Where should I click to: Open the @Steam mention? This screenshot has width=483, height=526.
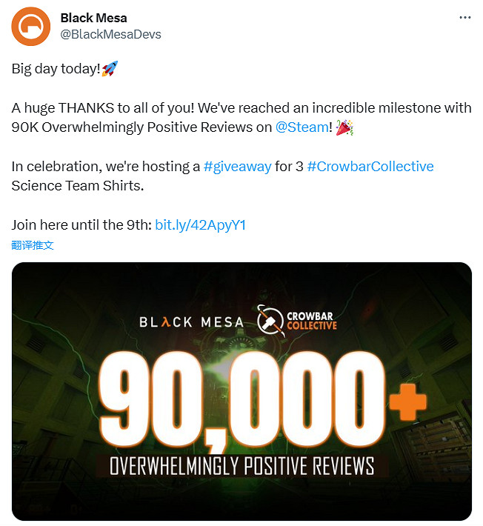(x=302, y=127)
